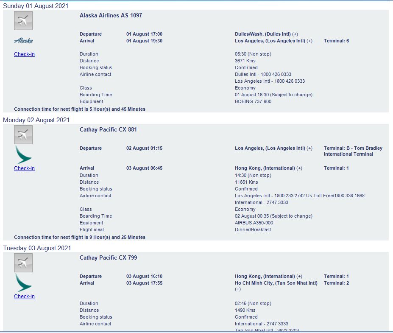Click 'Terminal: 6' for Los Angeles arrival
393x333 pixels.
tap(336, 41)
